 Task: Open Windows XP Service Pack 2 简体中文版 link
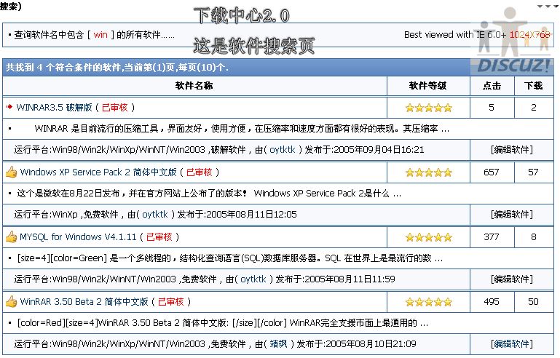(98, 172)
